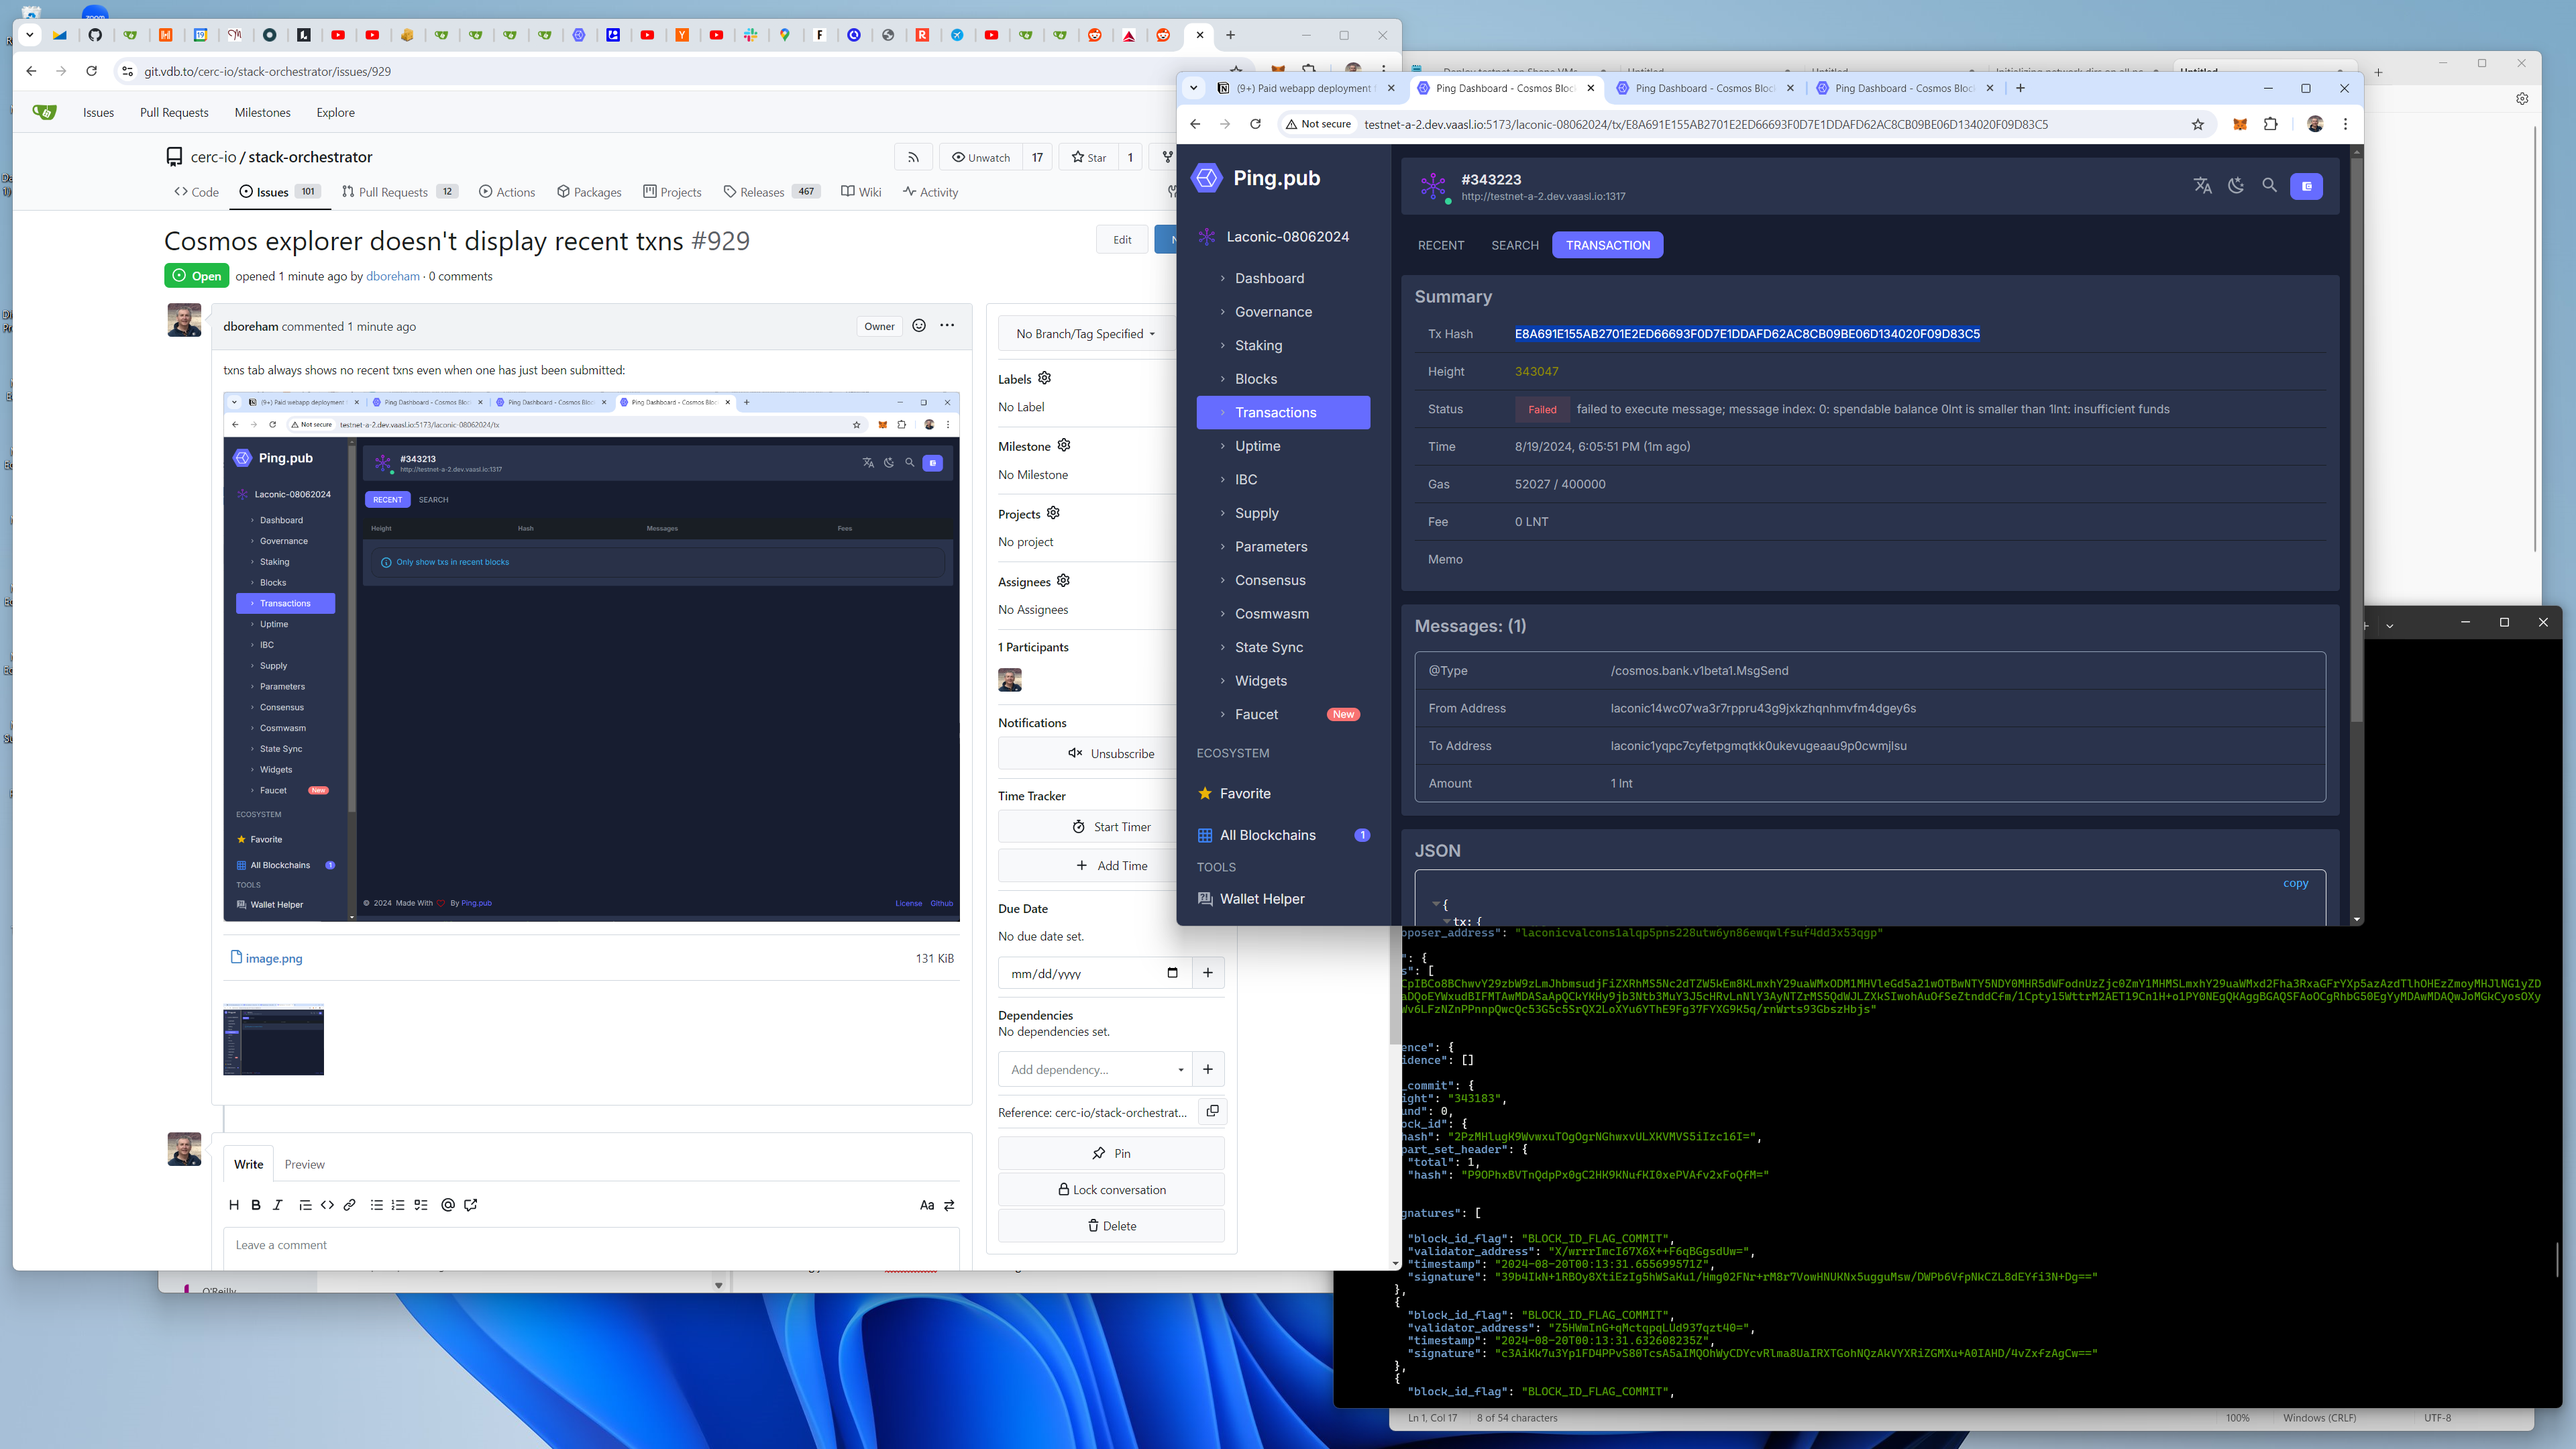This screenshot has width=2576, height=1449.
Task: Toggle monospace font with Aa icon
Action: pyautogui.click(x=927, y=1205)
